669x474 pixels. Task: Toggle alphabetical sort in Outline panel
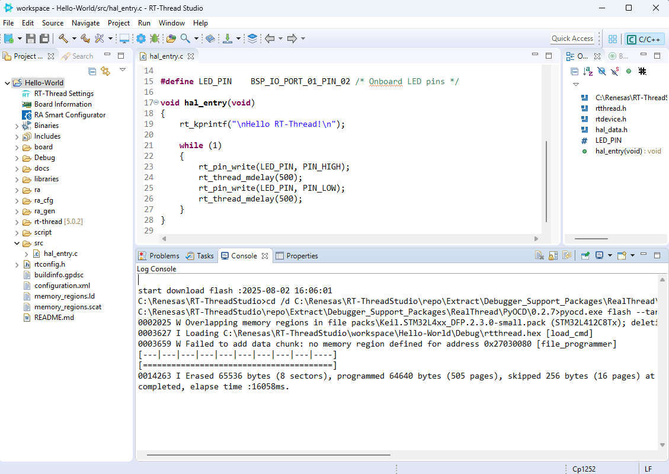pos(588,71)
